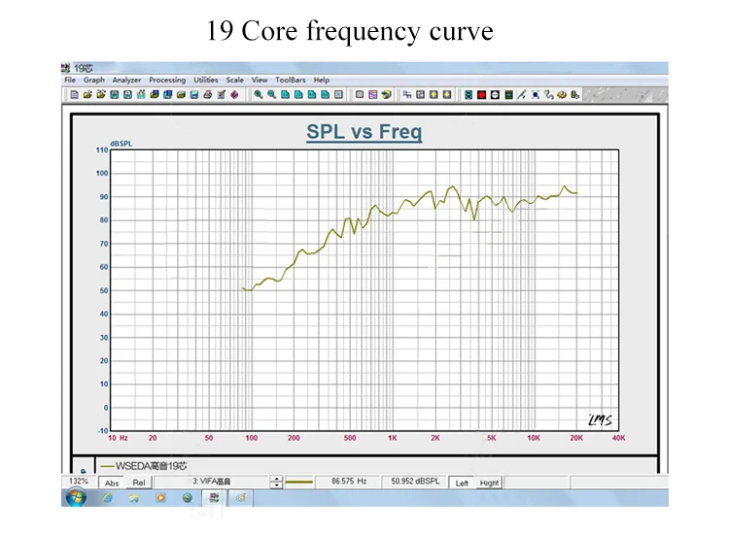Click the 'dBSPL' axis unit label

[121, 144]
